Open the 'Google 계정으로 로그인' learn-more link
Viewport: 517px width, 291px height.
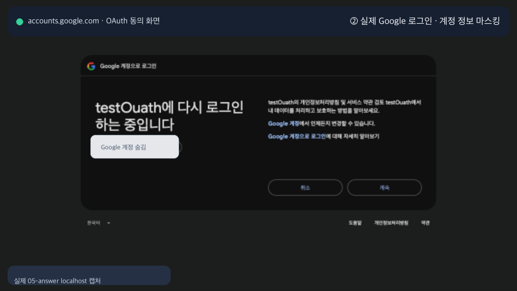coord(297,136)
